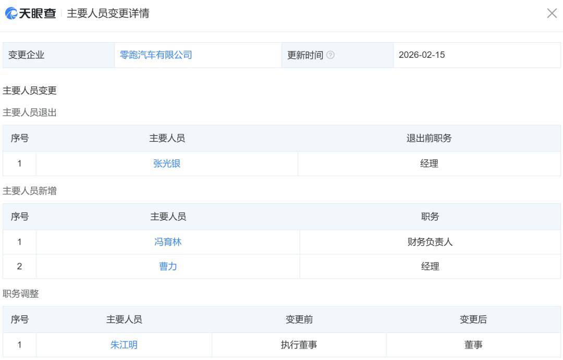This screenshot has width=563, height=360.
Task: Click the help icon beside 更新时间
Action: click(x=330, y=55)
